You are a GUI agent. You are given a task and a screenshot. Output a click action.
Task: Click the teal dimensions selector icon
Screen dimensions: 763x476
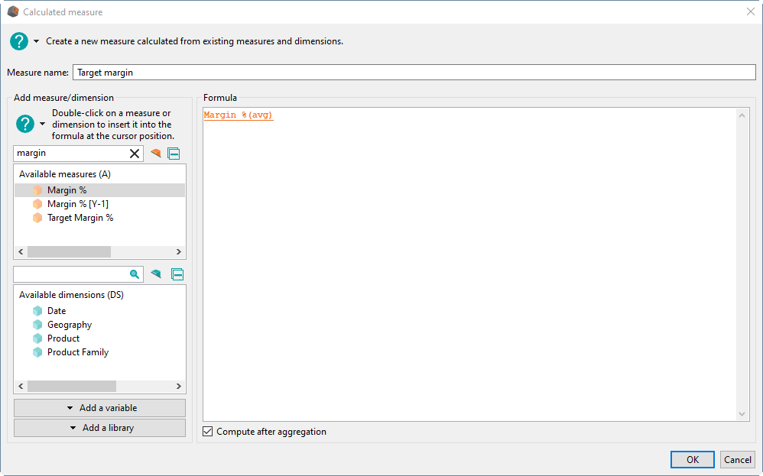point(156,274)
